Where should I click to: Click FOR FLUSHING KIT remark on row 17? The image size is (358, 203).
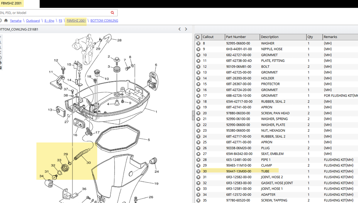tap(341, 95)
